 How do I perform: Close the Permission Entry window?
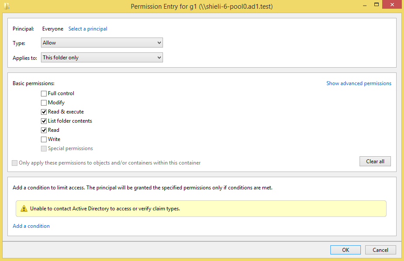[x=392, y=5]
